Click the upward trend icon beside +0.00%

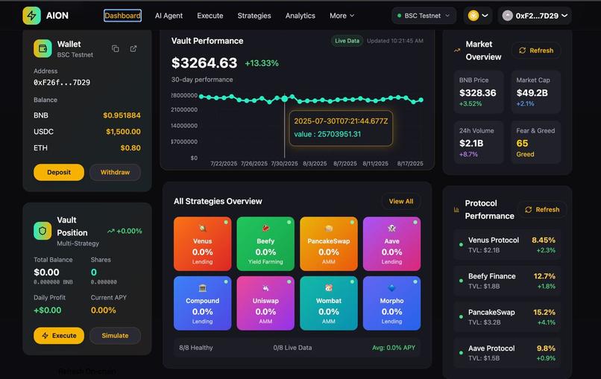[111, 232]
